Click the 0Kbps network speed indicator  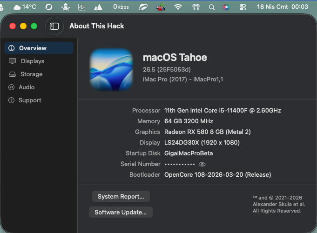pyautogui.click(x=121, y=7)
